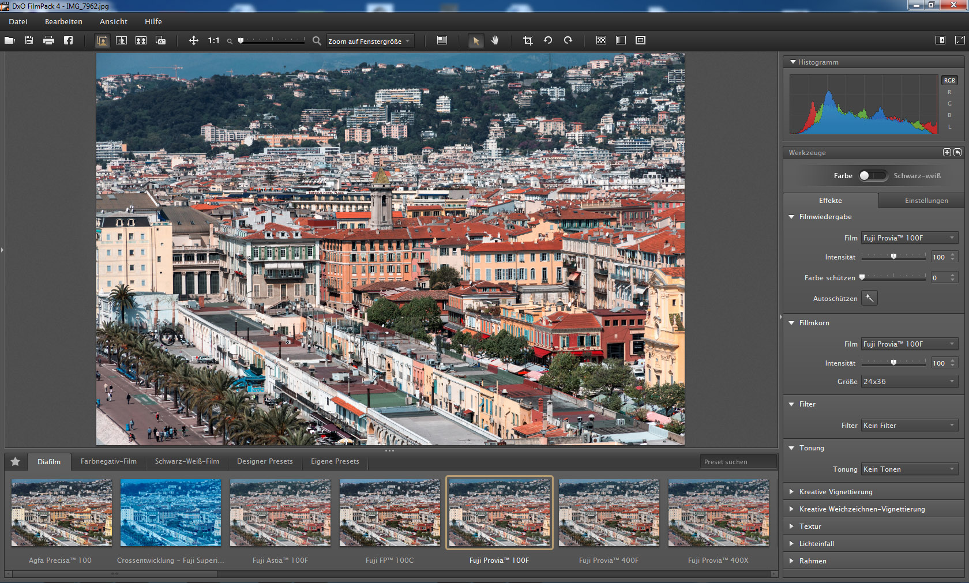This screenshot has width=969, height=583.
Task: Click the fit-to-screen arrows icon
Action: (194, 40)
